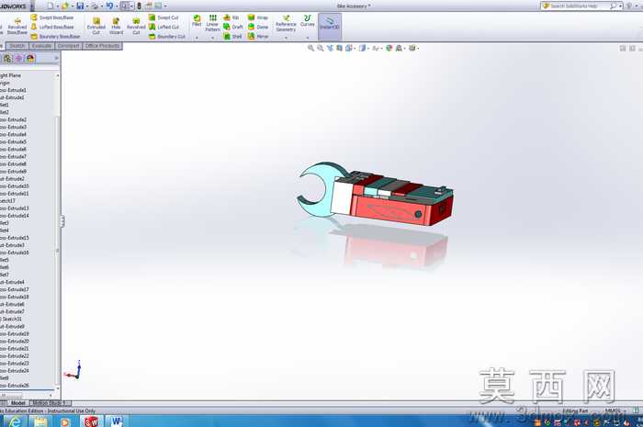Click the New document icon
Screen dimensions: 643x427
pyautogui.click(x=50, y=6)
